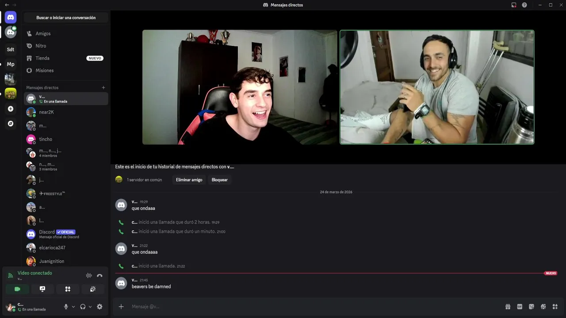Hang up the call with disconnect icon
Viewport: 566px width, 318px height.
coord(99,276)
